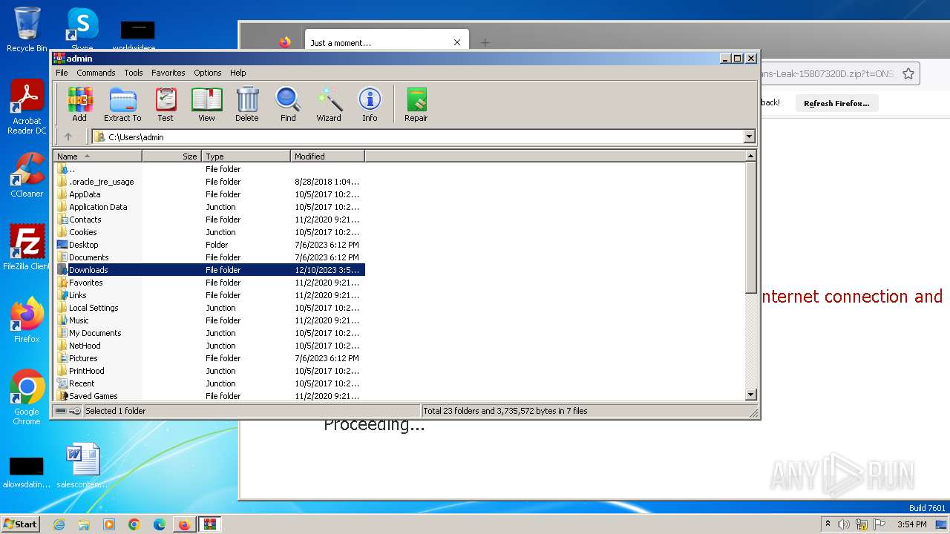Image resolution: width=950 pixels, height=534 pixels.
Task: Open the Commands menu
Action: pyautogui.click(x=96, y=73)
